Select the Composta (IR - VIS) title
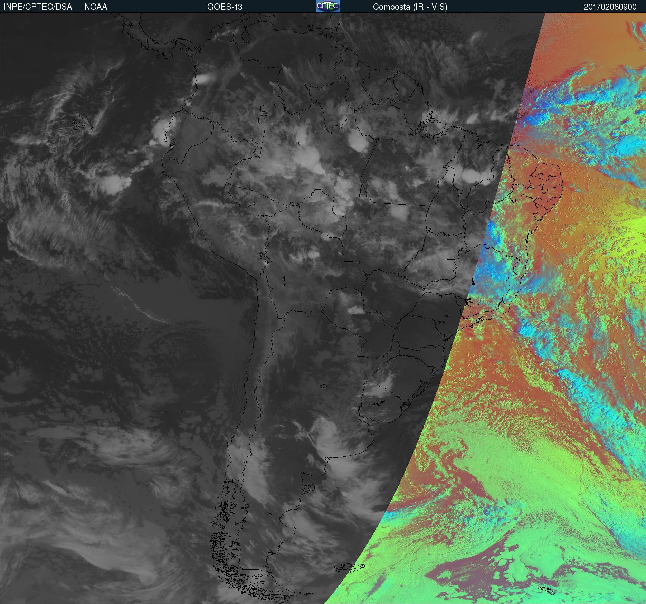 (410, 7)
